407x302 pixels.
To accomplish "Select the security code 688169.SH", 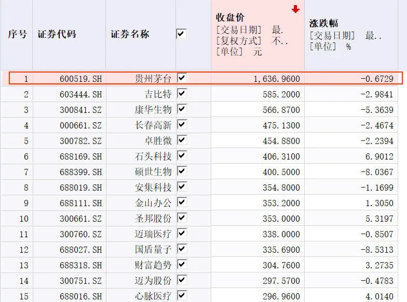I will click(81, 156).
